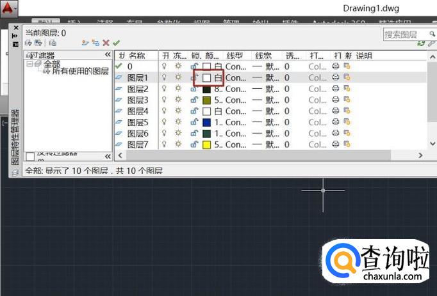Select the 图层4 layer row name
Viewport: 437px width, 296px height.
pyautogui.click(x=138, y=111)
